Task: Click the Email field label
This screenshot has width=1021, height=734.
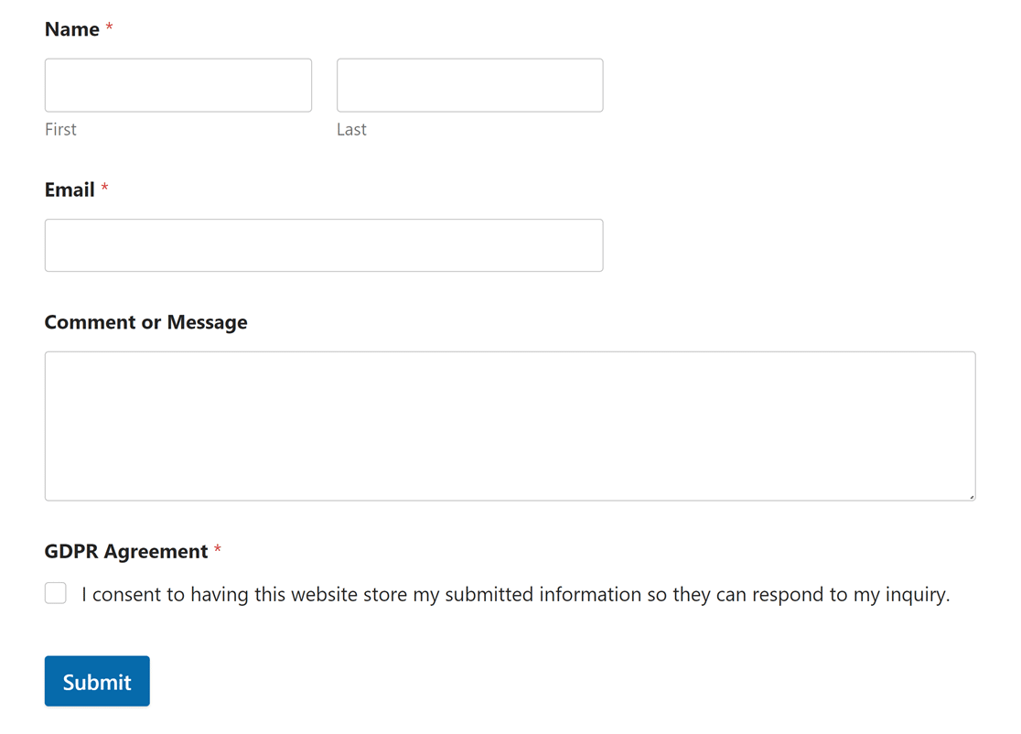Action: click(69, 189)
